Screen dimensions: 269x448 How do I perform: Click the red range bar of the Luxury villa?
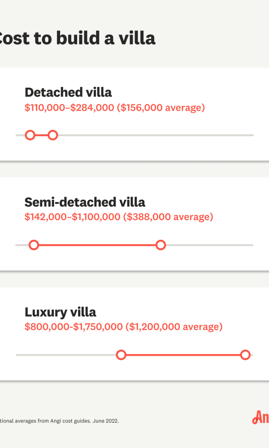point(183,355)
